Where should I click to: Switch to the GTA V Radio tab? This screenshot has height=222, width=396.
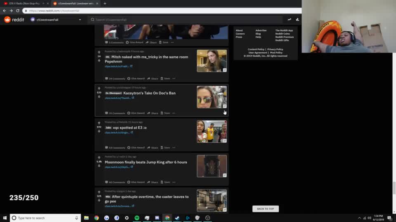click(x=24, y=4)
